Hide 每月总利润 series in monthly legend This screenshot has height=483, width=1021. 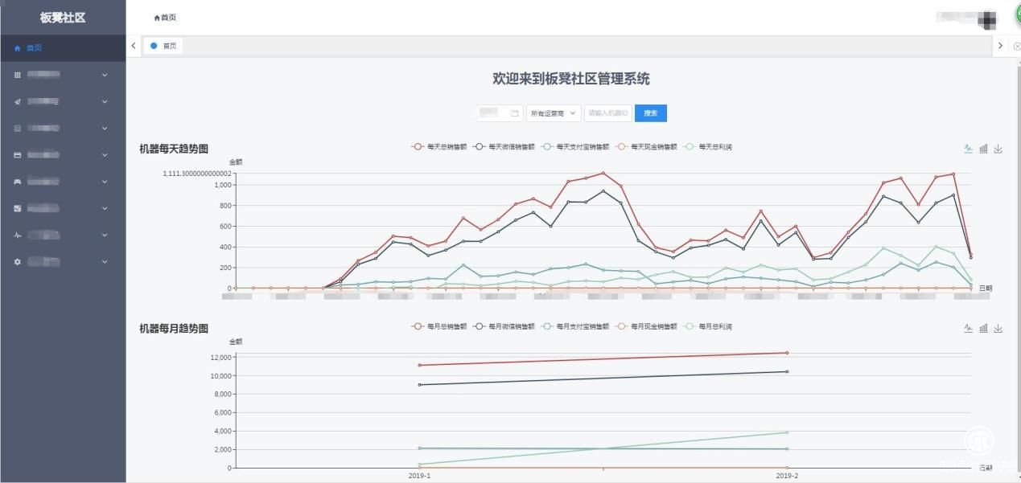click(708, 326)
